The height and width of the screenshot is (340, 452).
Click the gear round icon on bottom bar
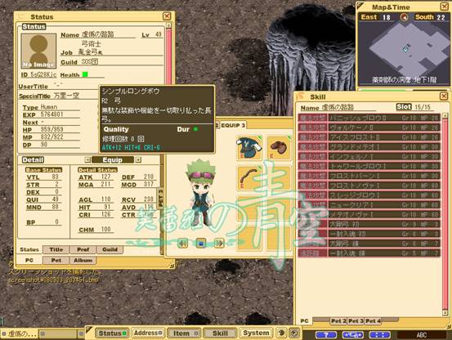tap(294, 333)
